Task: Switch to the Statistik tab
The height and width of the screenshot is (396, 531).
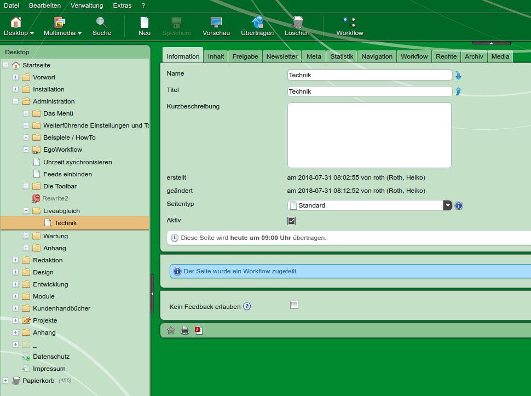Action: point(342,56)
